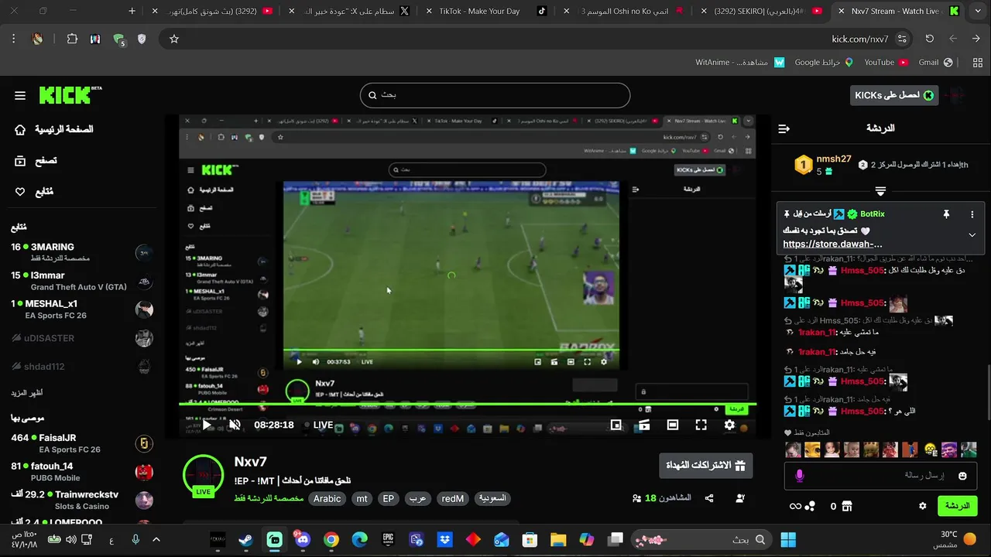Image resolution: width=991 pixels, height=557 pixels.
Task: Select the mt tag
Action: tap(362, 499)
